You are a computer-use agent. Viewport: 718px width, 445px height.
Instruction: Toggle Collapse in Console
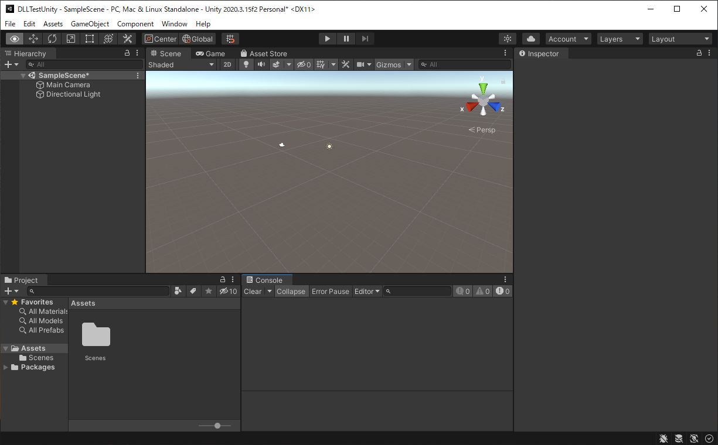(291, 291)
